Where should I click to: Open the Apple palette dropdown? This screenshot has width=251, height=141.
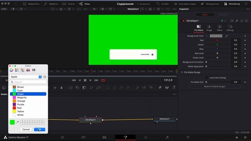coord(26,77)
